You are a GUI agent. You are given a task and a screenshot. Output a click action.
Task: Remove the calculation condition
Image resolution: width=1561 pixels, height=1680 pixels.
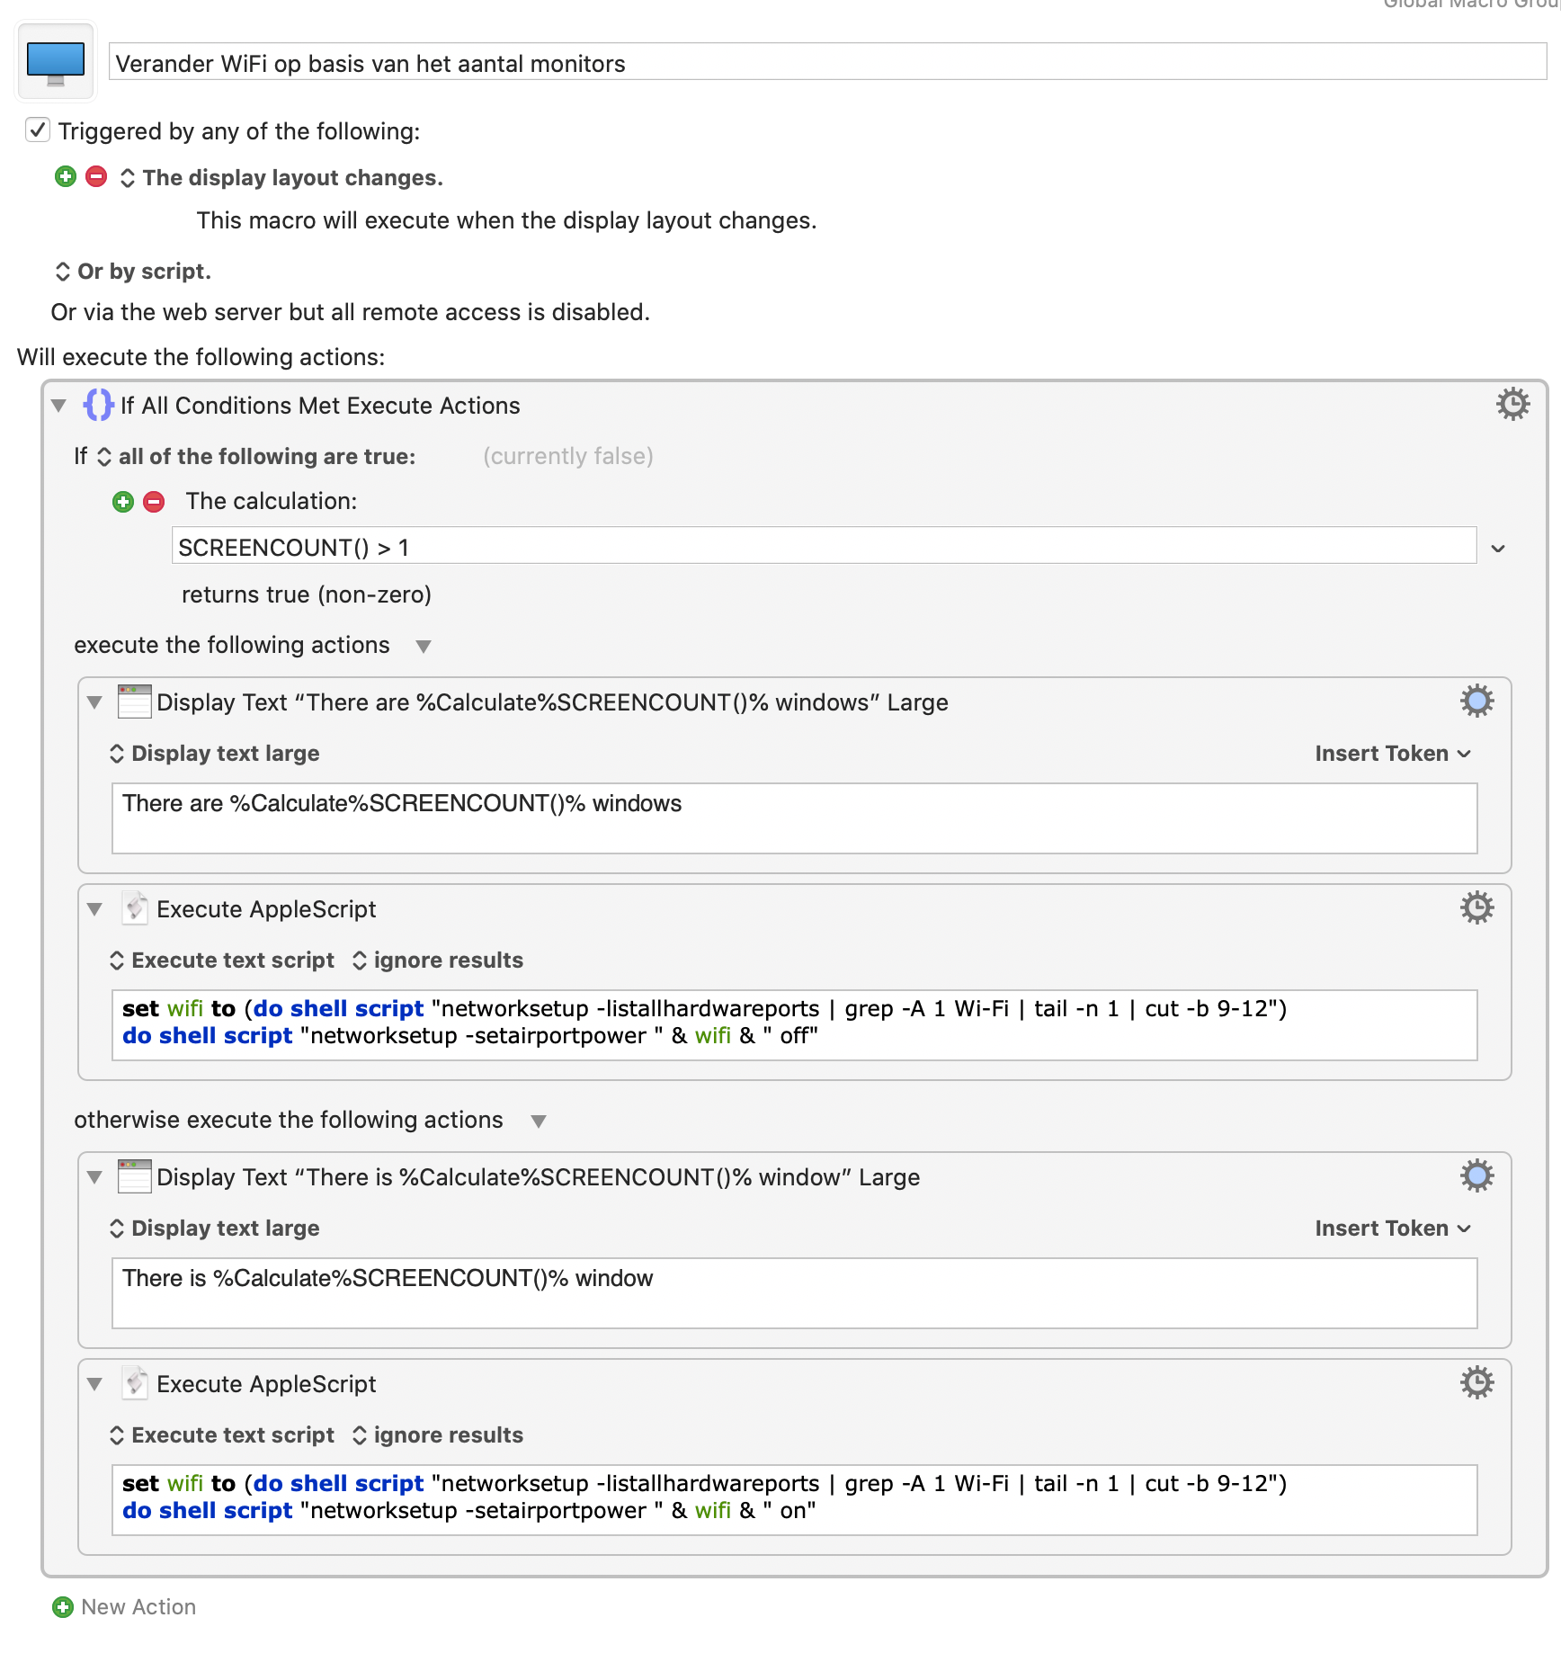154,501
